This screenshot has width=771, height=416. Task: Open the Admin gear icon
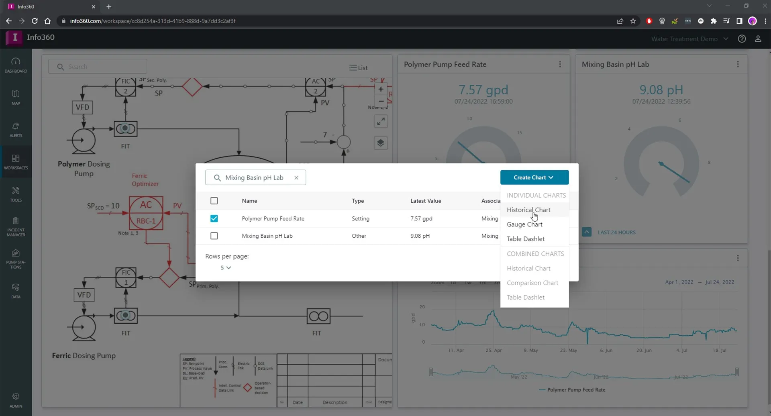(16, 400)
